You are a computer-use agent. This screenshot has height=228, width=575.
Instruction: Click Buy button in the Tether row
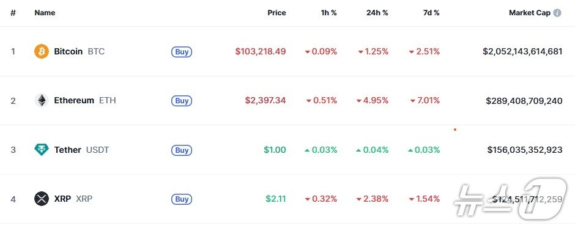point(182,150)
